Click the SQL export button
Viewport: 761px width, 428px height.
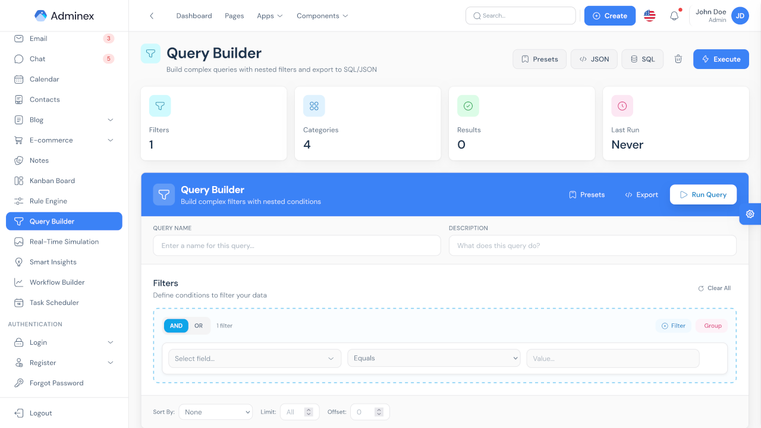pyautogui.click(x=642, y=59)
